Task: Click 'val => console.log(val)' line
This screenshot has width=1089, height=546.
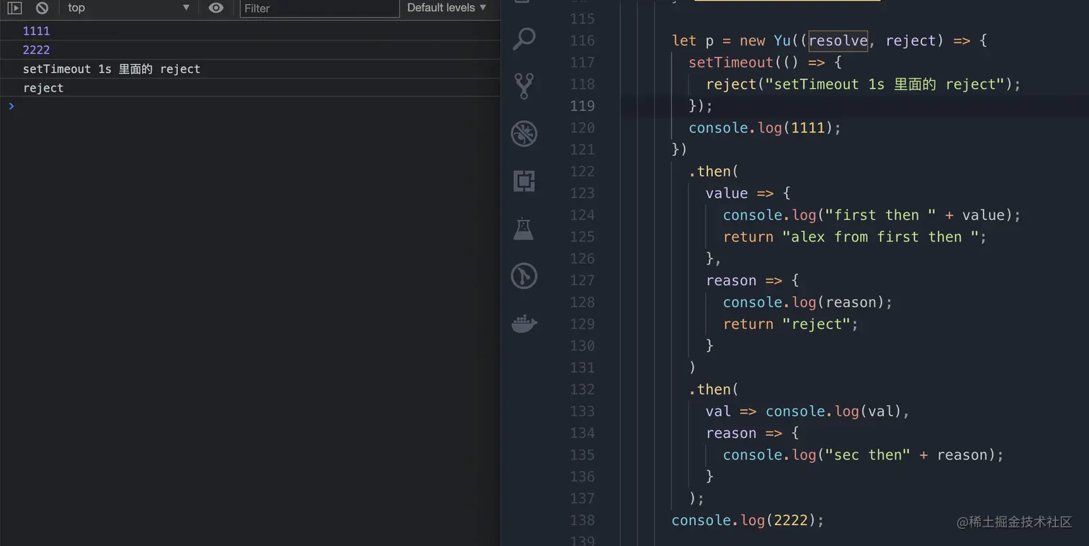Action: 808,411
